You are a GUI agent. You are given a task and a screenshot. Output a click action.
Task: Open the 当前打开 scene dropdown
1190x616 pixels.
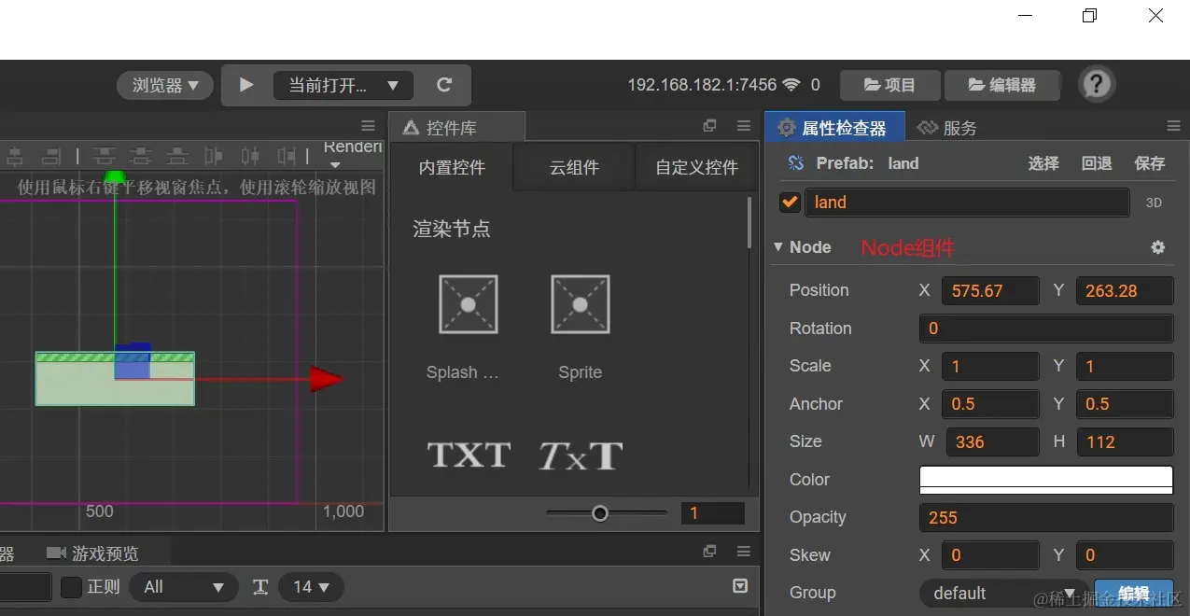click(x=343, y=85)
